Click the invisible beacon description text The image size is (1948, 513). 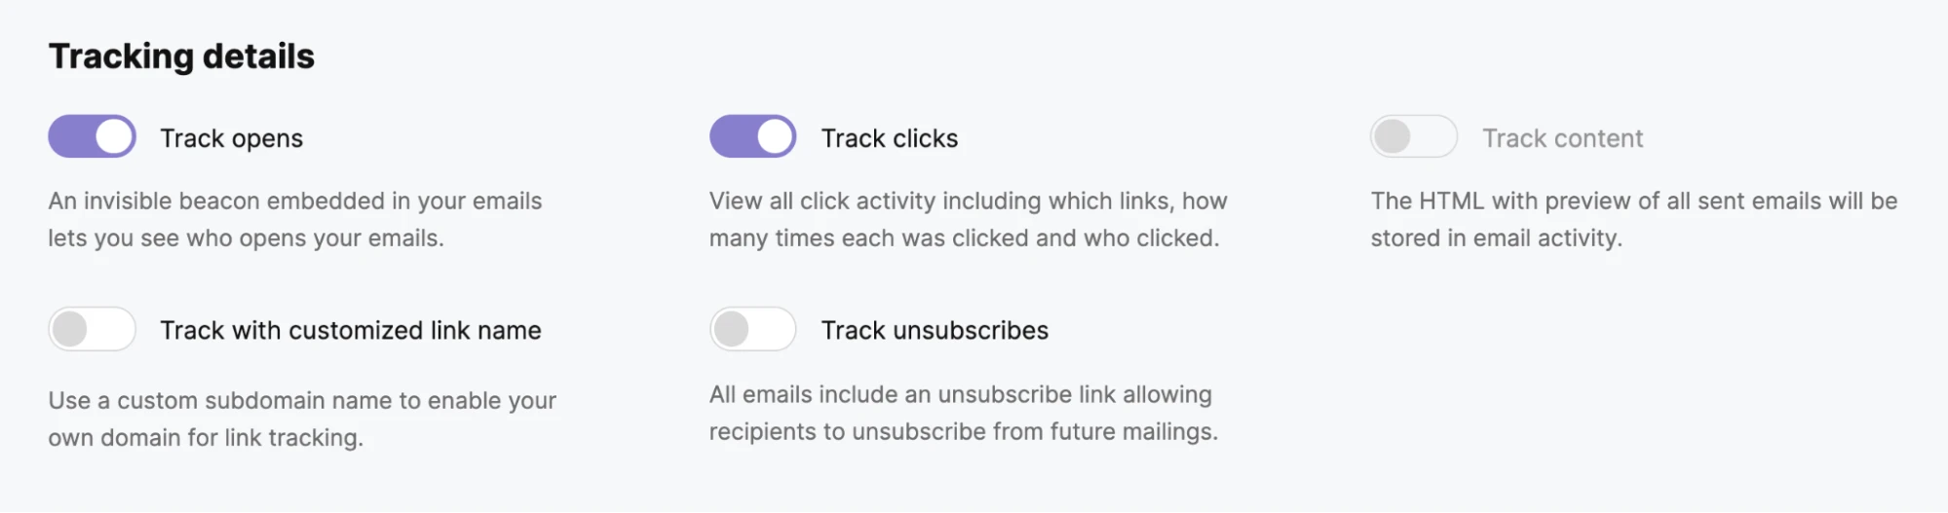(x=294, y=219)
